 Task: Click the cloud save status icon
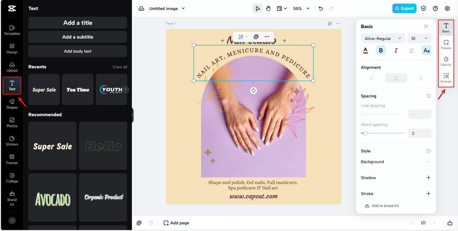tap(141, 9)
